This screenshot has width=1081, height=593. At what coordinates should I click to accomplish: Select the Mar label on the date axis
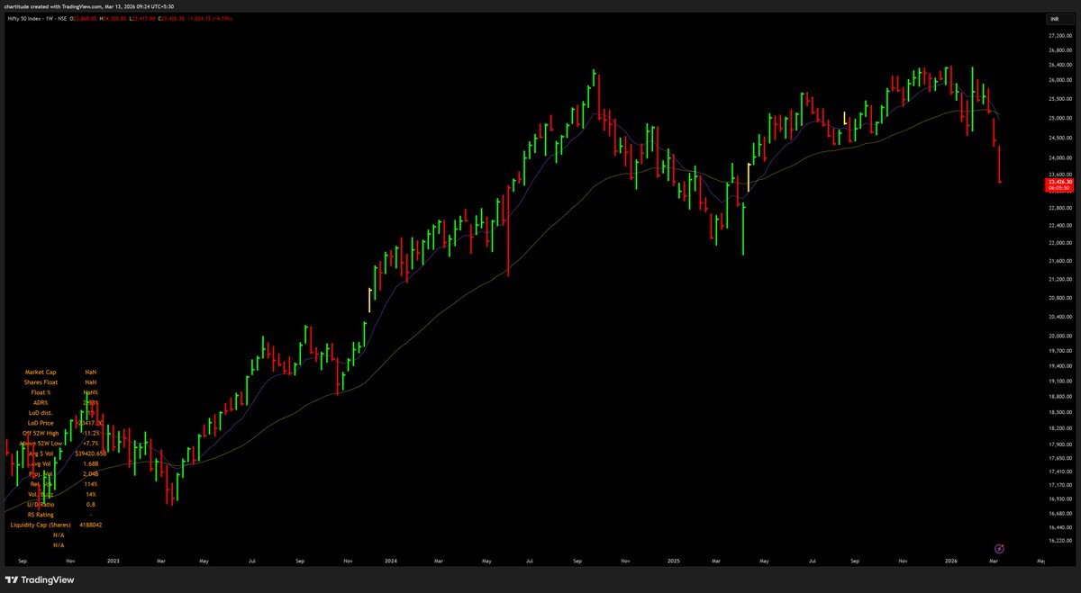pos(994,560)
